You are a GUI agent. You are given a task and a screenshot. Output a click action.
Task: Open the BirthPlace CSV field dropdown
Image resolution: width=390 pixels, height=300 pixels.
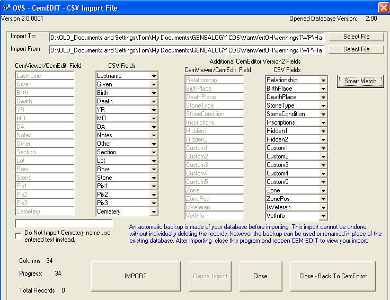pos(323,89)
